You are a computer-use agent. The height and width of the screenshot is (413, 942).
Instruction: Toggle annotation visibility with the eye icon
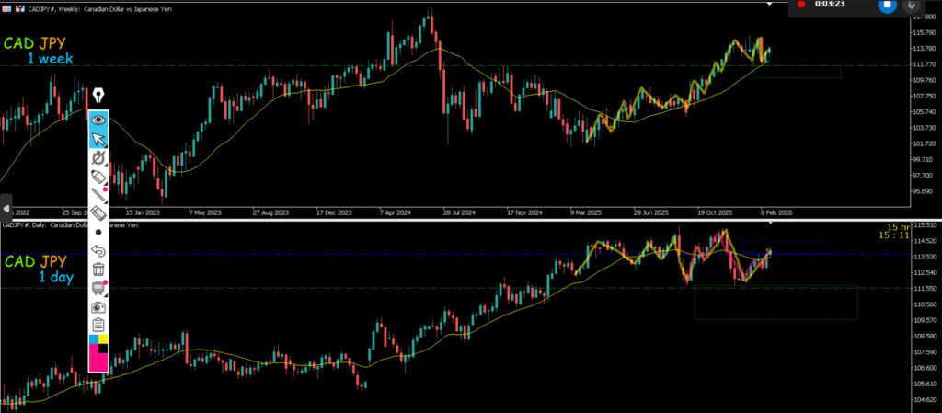[x=98, y=119]
